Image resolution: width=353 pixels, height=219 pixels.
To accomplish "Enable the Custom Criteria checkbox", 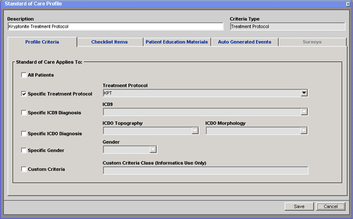I will pyautogui.click(x=23, y=169).
